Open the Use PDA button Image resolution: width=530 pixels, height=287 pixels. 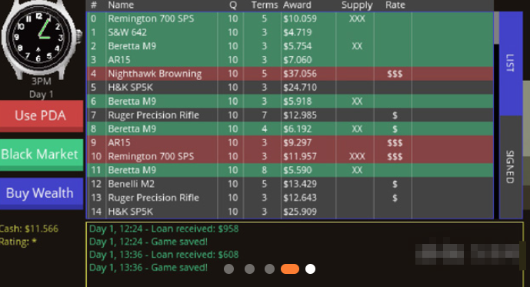[x=42, y=115]
